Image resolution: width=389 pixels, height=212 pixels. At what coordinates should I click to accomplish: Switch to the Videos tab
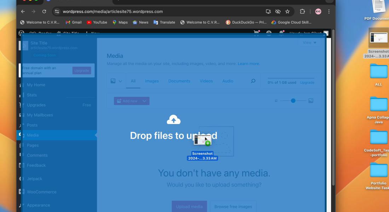pyautogui.click(x=206, y=81)
